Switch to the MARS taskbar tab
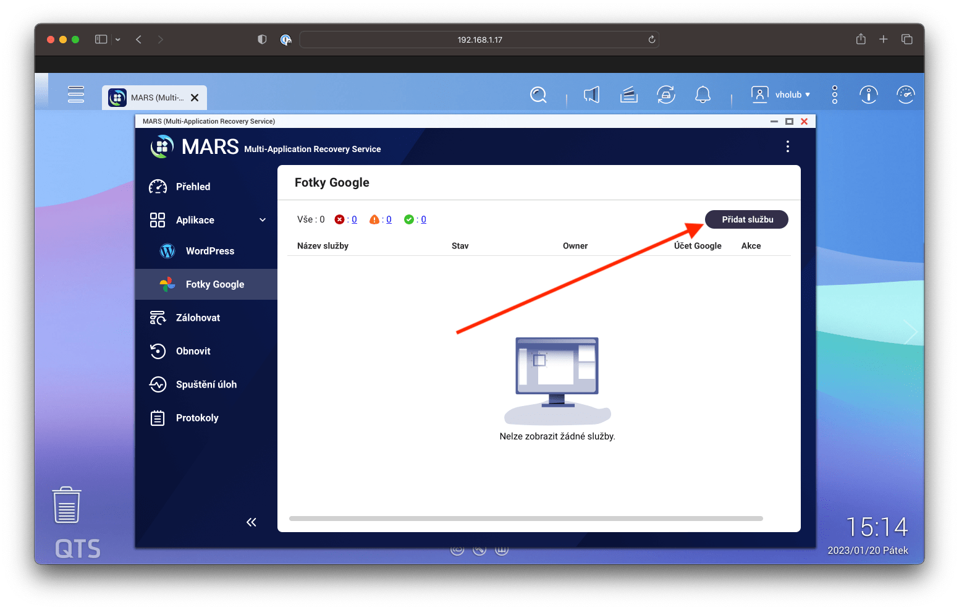 point(154,98)
